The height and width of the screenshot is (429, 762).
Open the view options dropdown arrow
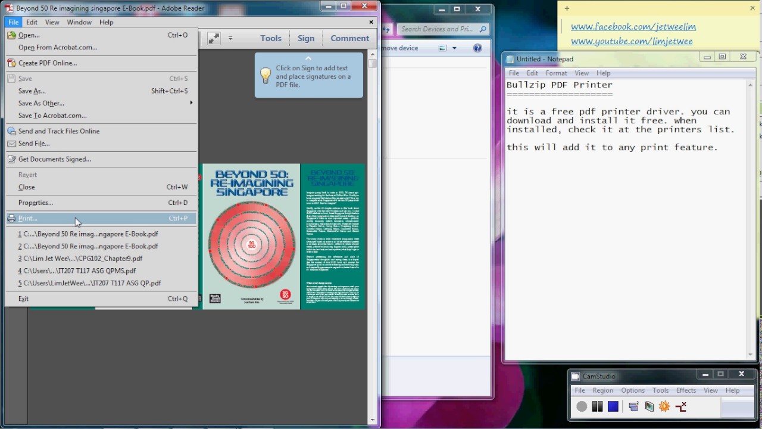pos(454,48)
